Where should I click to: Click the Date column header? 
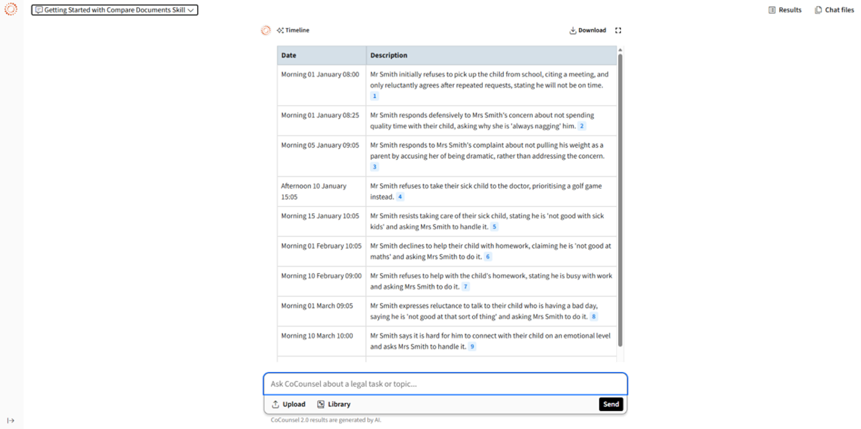click(289, 55)
